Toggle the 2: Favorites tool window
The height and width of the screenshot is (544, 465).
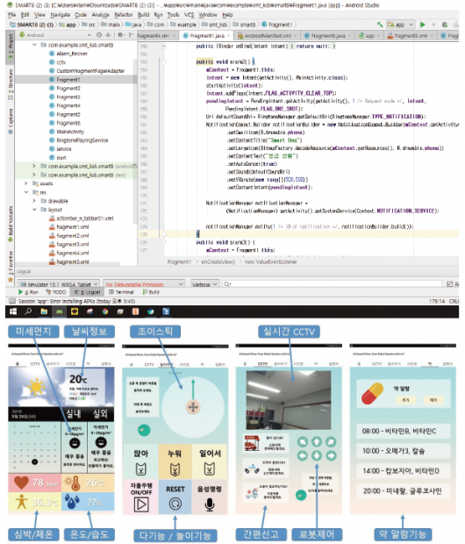click(11, 267)
